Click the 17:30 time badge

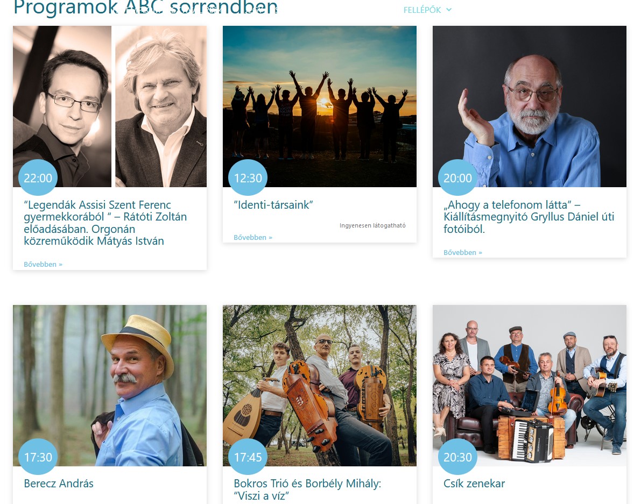pos(38,457)
